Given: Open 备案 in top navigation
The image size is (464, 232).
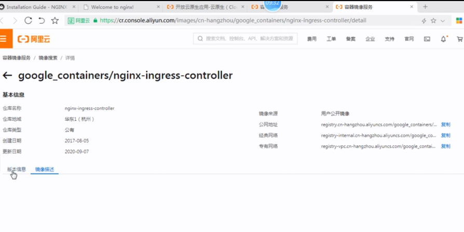Looking at the screenshot, I should [351, 39].
